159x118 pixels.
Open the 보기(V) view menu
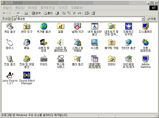32,8
